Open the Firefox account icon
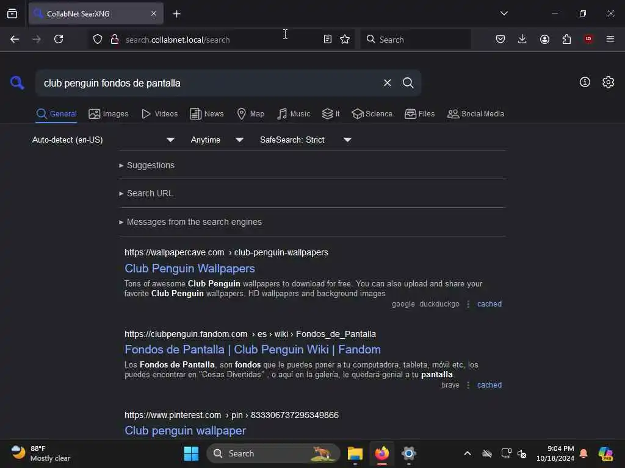The width and height of the screenshot is (625, 468). [x=544, y=39]
